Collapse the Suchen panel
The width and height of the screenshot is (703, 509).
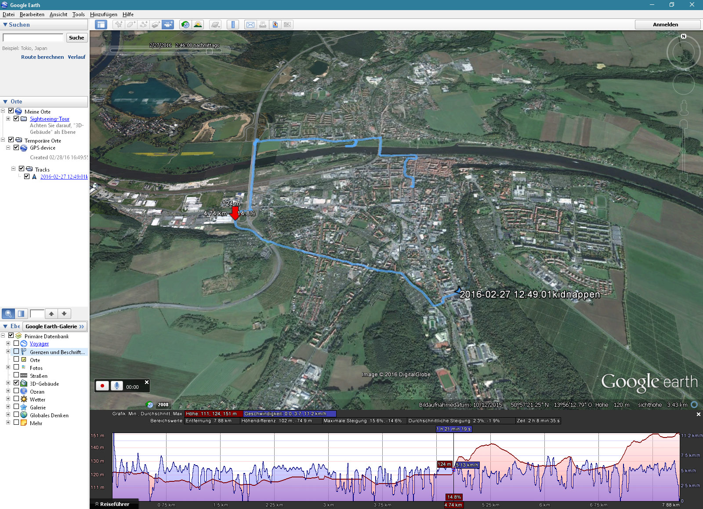(5, 25)
